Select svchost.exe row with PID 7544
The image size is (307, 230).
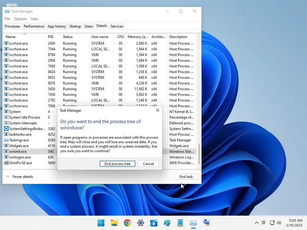pos(100,49)
